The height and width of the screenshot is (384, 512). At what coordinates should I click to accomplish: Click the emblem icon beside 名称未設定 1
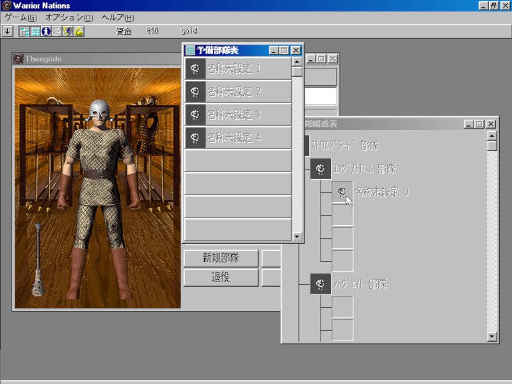195,68
